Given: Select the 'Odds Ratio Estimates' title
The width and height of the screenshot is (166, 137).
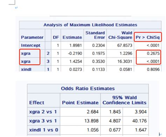Looking at the screenshot, I should [x=88, y=88].
